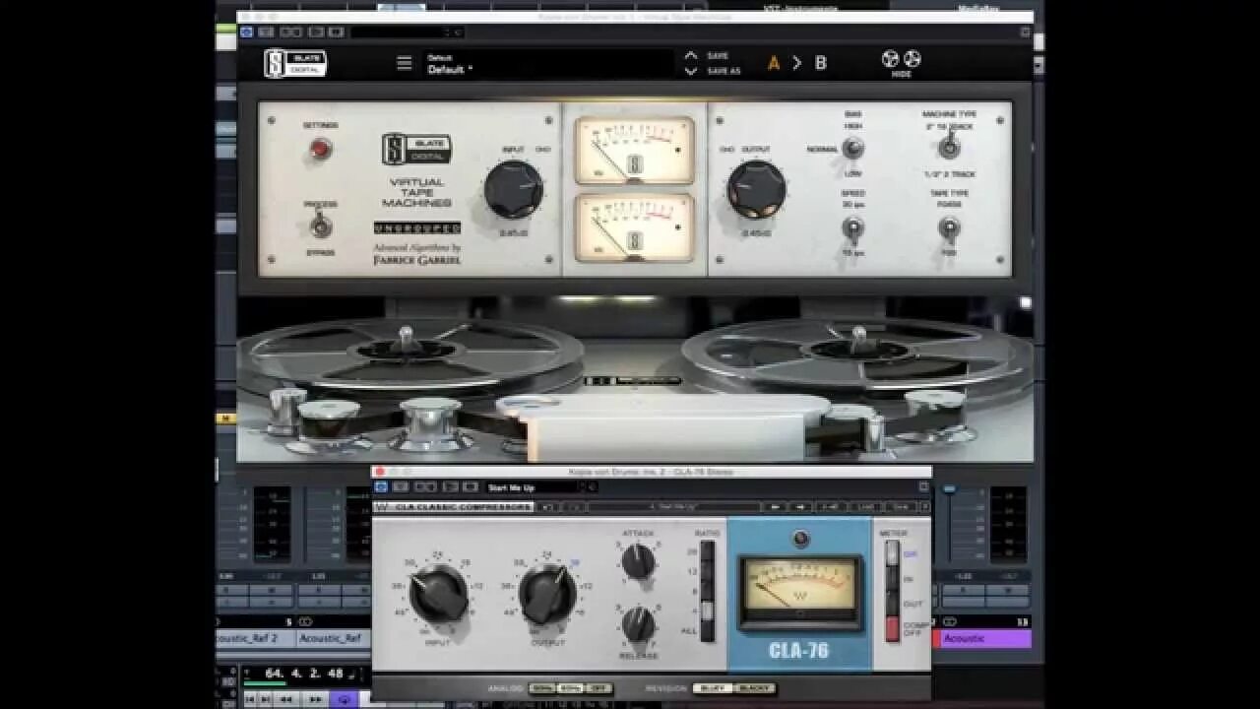Click corner icon of CLA-76 window
This screenshot has height=709, width=1260.
coord(923,486)
